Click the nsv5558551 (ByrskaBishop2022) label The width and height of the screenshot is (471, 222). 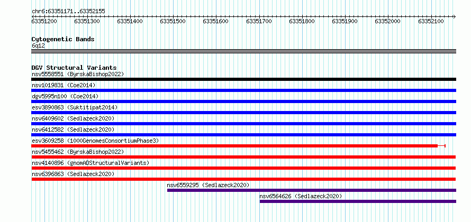[x=78, y=74]
